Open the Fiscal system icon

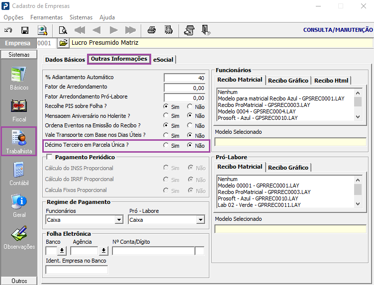(19, 110)
